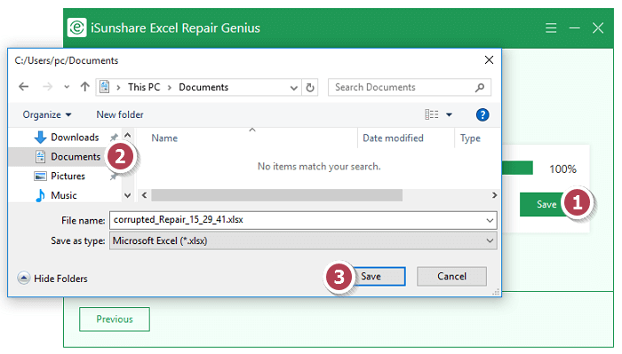Click the back navigation arrow
622x354 pixels.
click(24, 87)
